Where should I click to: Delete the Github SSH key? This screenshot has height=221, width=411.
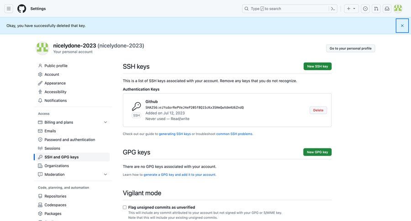pyautogui.click(x=318, y=110)
